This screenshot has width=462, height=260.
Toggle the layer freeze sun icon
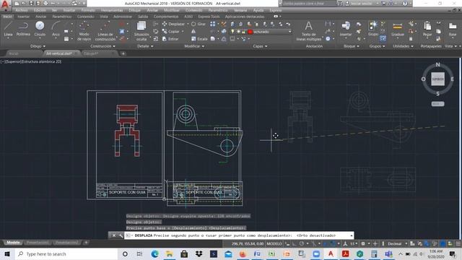(238, 32)
